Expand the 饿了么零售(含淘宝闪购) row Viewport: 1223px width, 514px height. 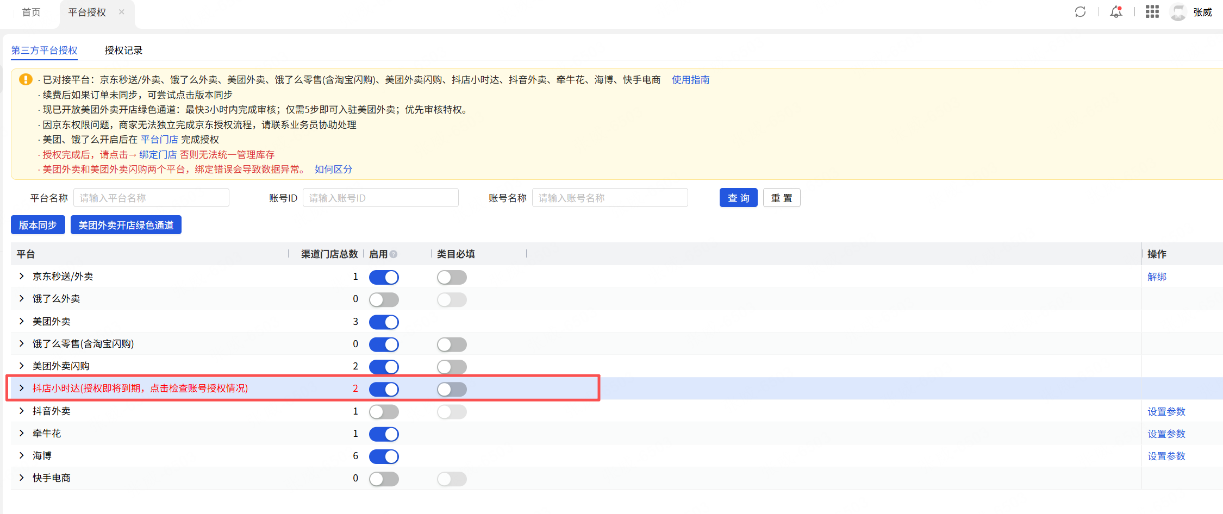pyautogui.click(x=22, y=344)
